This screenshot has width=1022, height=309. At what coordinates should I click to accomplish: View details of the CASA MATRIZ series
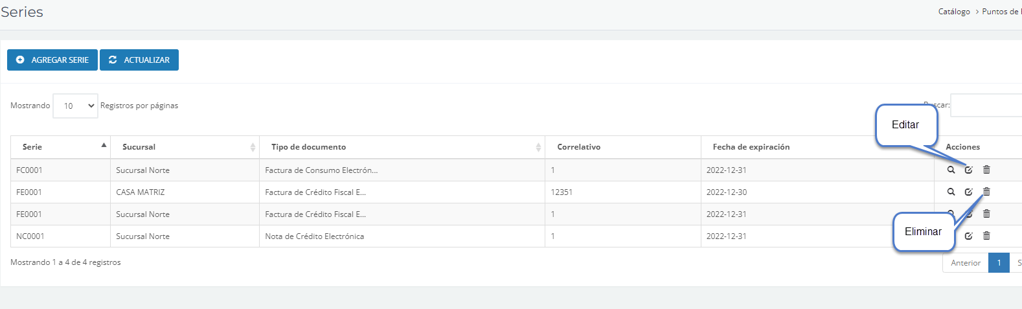coord(951,192)
